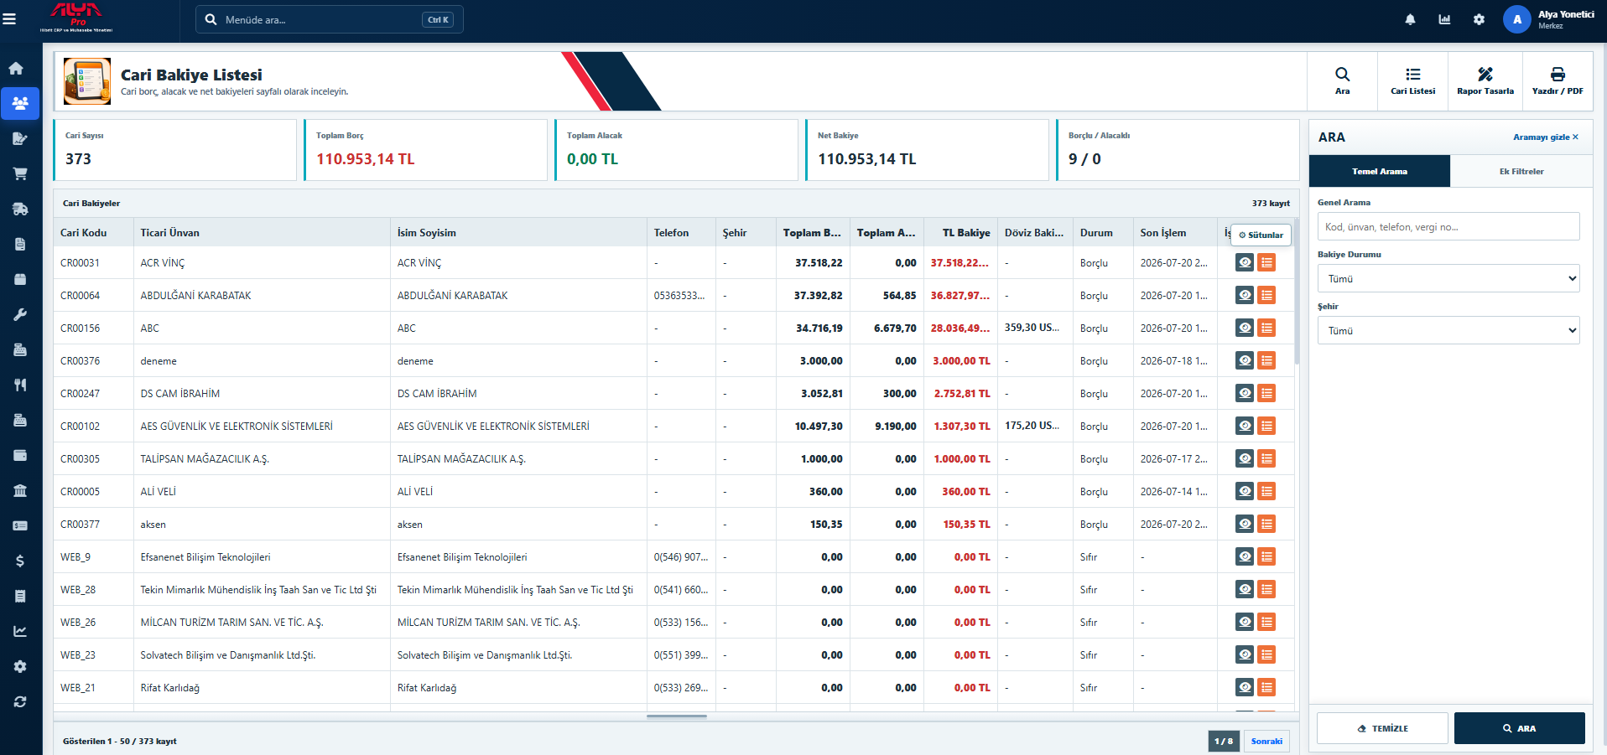Click the TEMİZLE button
This screenshot has height=755, width=1607.
1382,728
